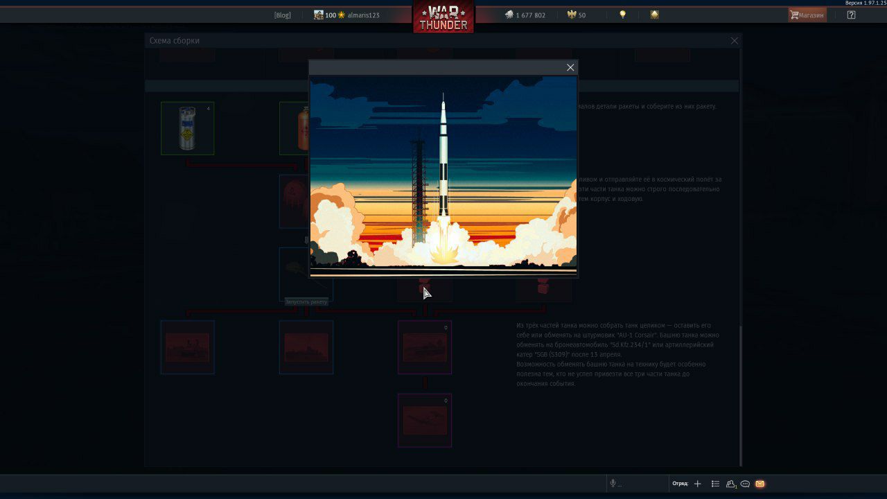Click the light bulb hint icon
Screen dimensions: 887x499
(x=622, y=15)
